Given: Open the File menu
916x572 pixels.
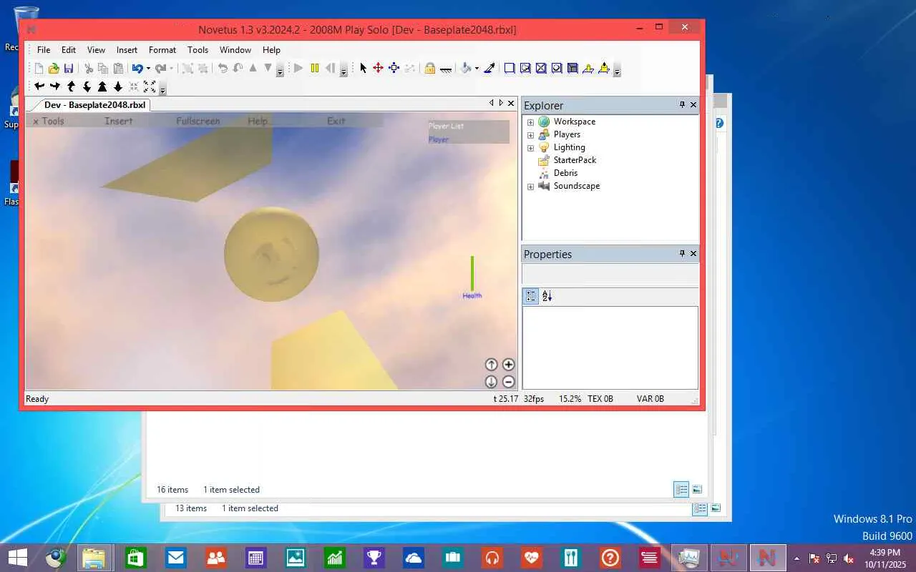Looking at the screenshot, I should pos(44,50).
